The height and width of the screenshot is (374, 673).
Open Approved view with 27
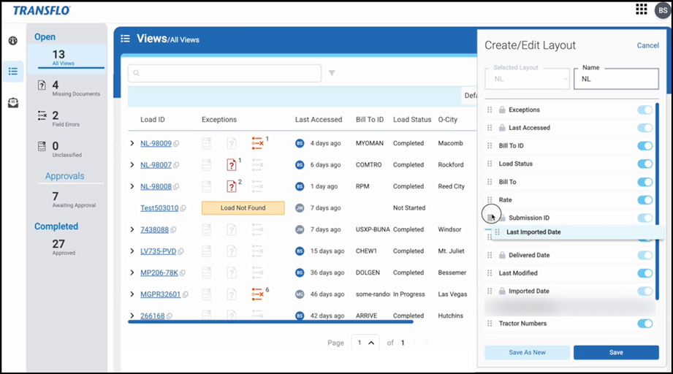tap(64, 247)
